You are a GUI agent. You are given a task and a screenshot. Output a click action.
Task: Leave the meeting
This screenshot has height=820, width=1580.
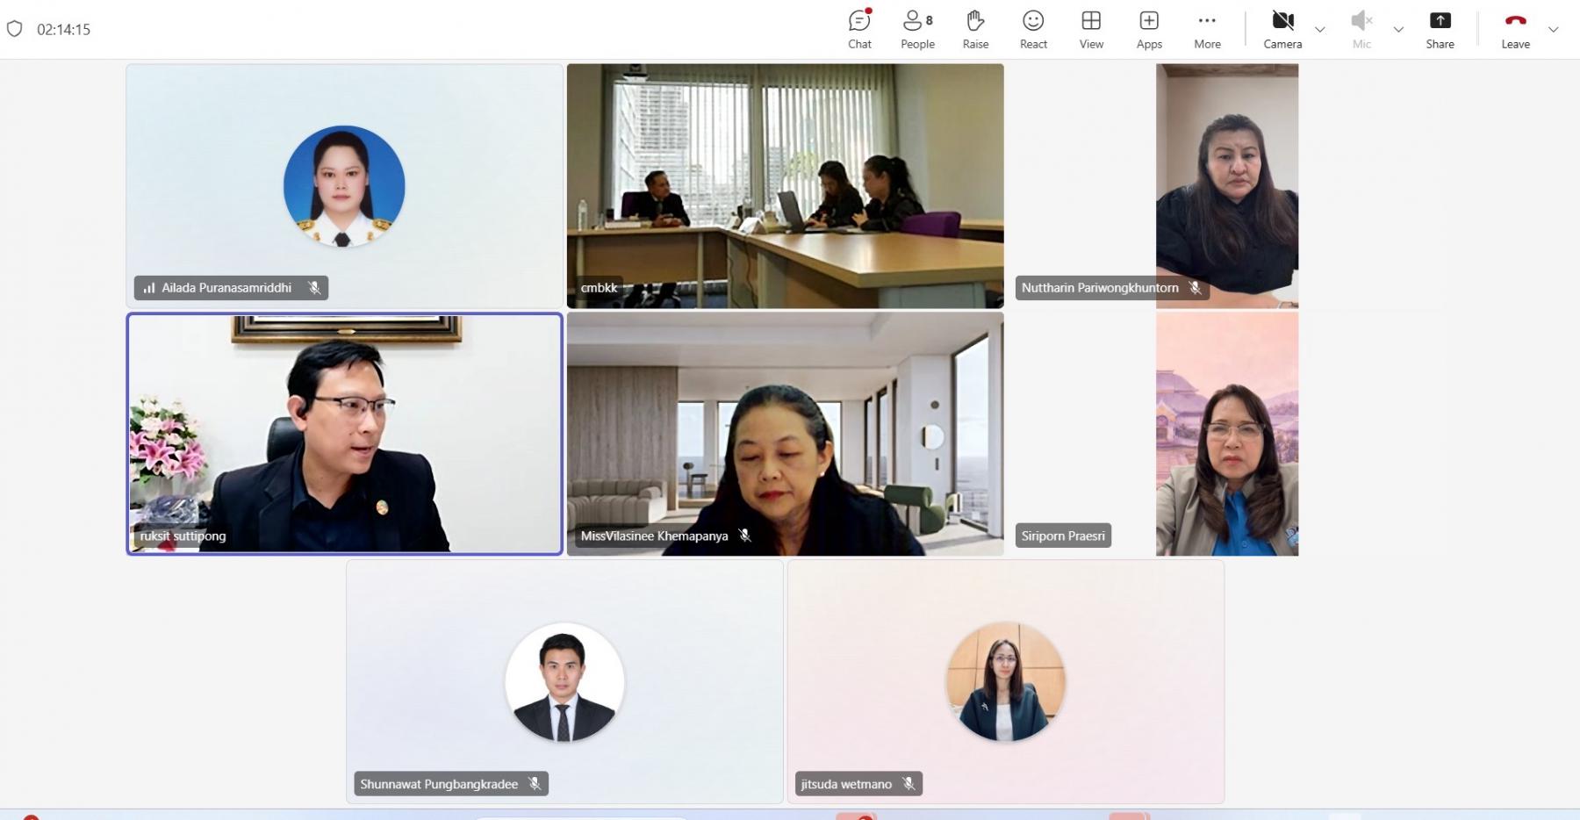click(1515, 29)
